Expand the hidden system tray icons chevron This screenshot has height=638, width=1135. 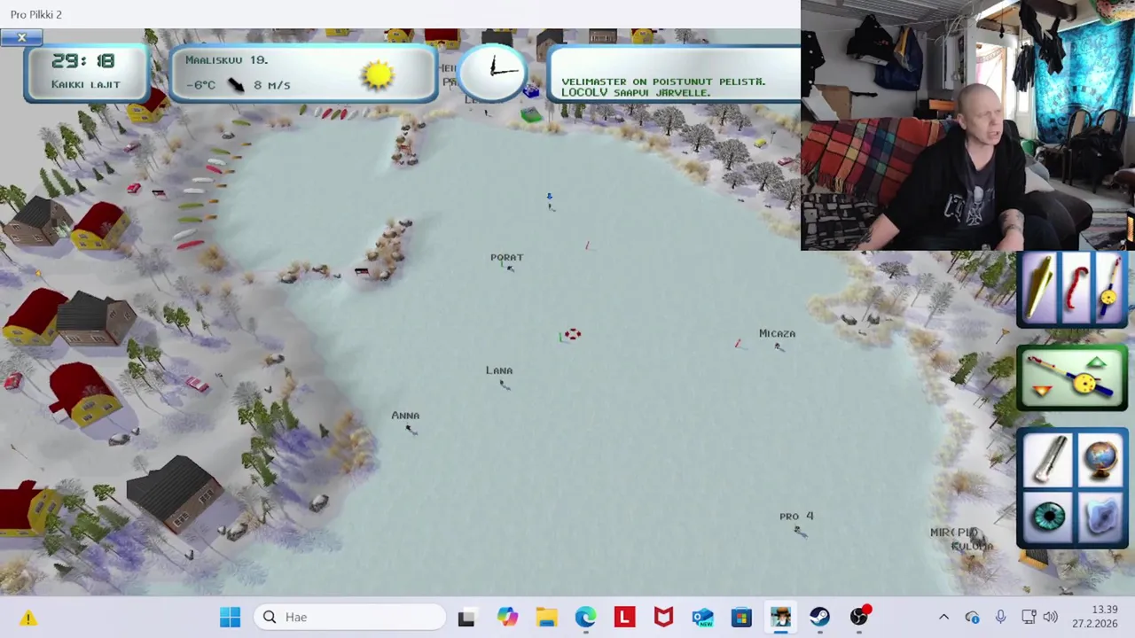click(x=943, y=617)
